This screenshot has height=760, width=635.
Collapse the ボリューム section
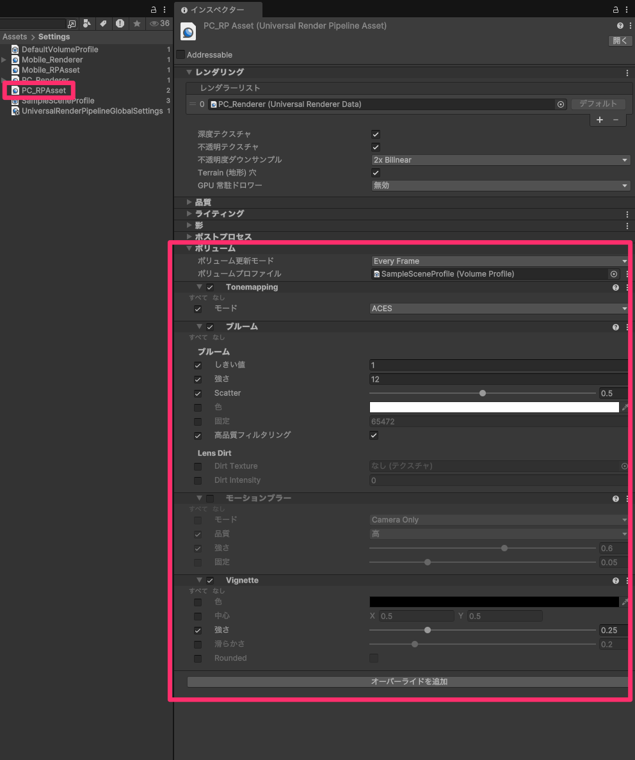(189, 248)
